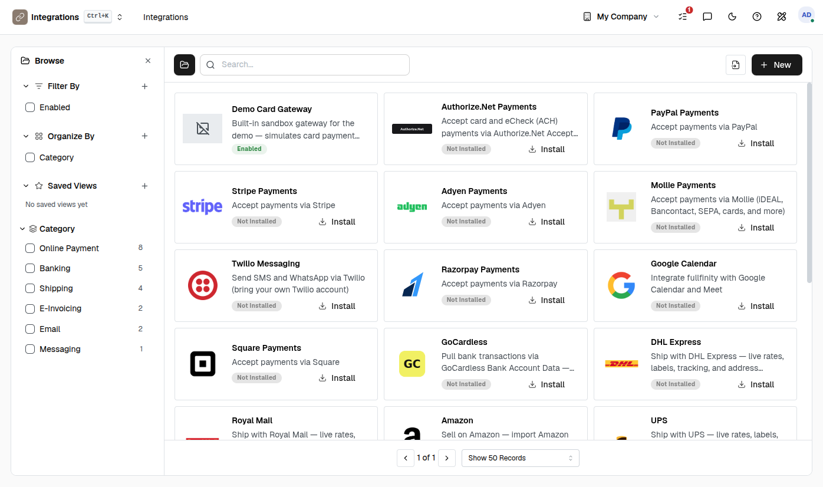Viewport: 823px width, 487px height.
Task: Check the Email category
Action: click(30, 329)
